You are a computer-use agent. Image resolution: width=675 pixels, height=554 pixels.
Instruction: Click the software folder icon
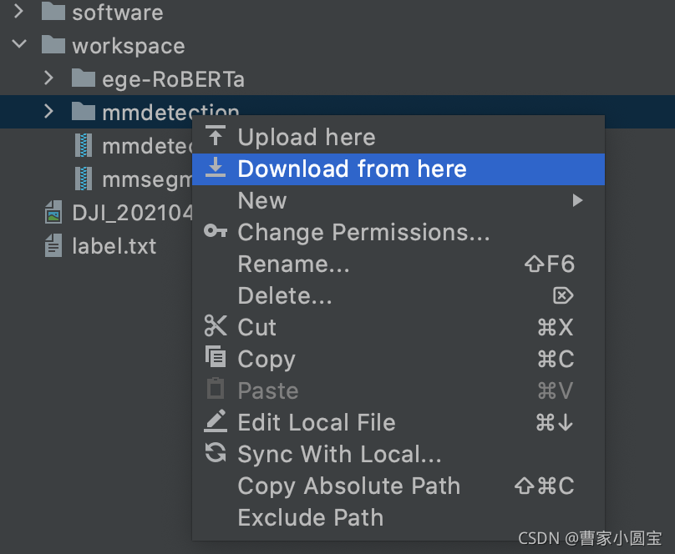click(53, 11)
